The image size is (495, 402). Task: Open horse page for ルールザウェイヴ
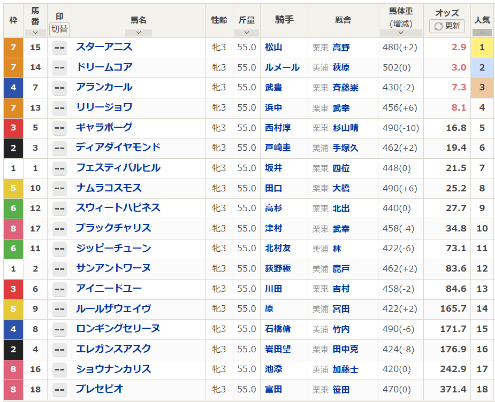tap(113, 308)
